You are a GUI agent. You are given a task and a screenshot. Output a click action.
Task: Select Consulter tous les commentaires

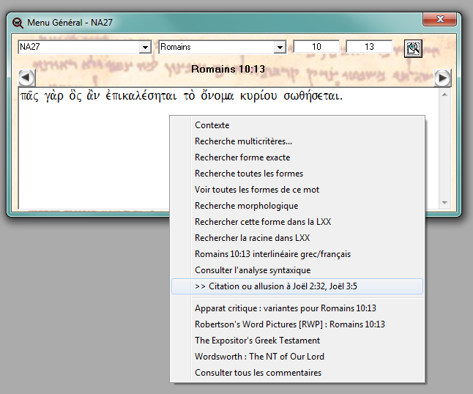point(297,373)
